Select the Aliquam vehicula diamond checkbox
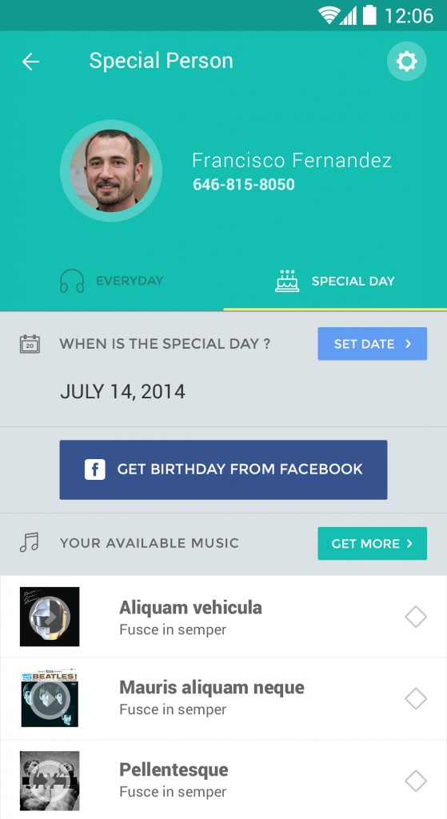 pyautogui.click(x=416, y=617)
